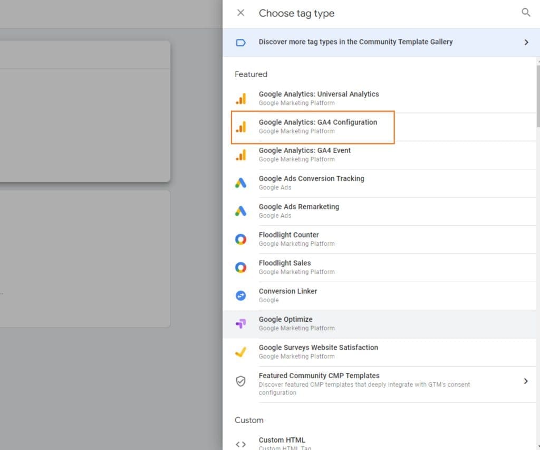This screenshot has width=540, height=450.
Task: Click the Conversion Linker icon
Action: pos(241,295)
